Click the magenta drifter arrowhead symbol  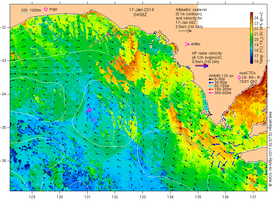(x=187, y=44)
